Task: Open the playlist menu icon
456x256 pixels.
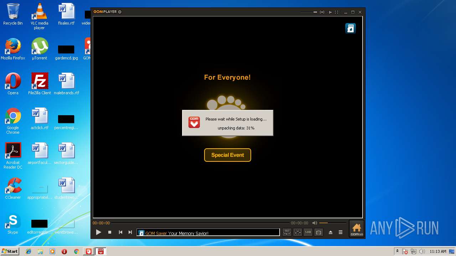Action: [x=341, y=232]
